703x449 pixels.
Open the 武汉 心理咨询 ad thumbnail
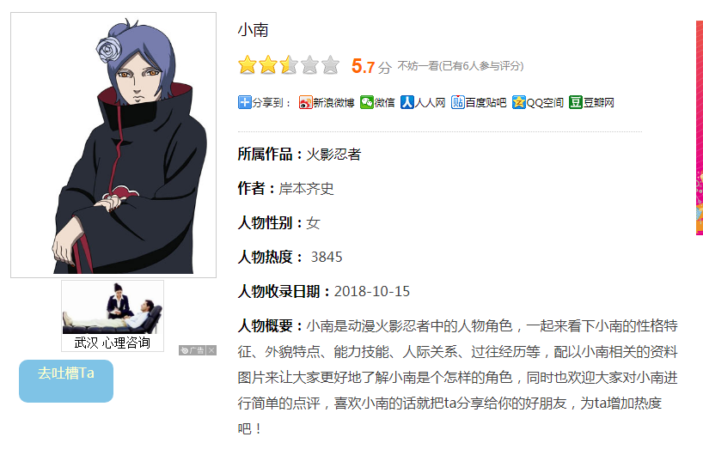(113, 316)
